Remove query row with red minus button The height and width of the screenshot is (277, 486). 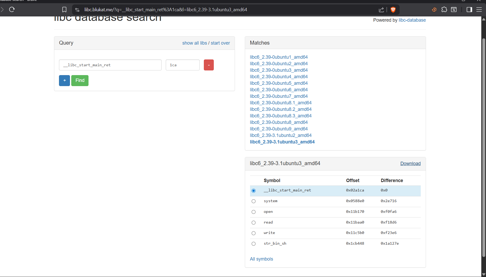pyautogui.click(x=209, y=65)
